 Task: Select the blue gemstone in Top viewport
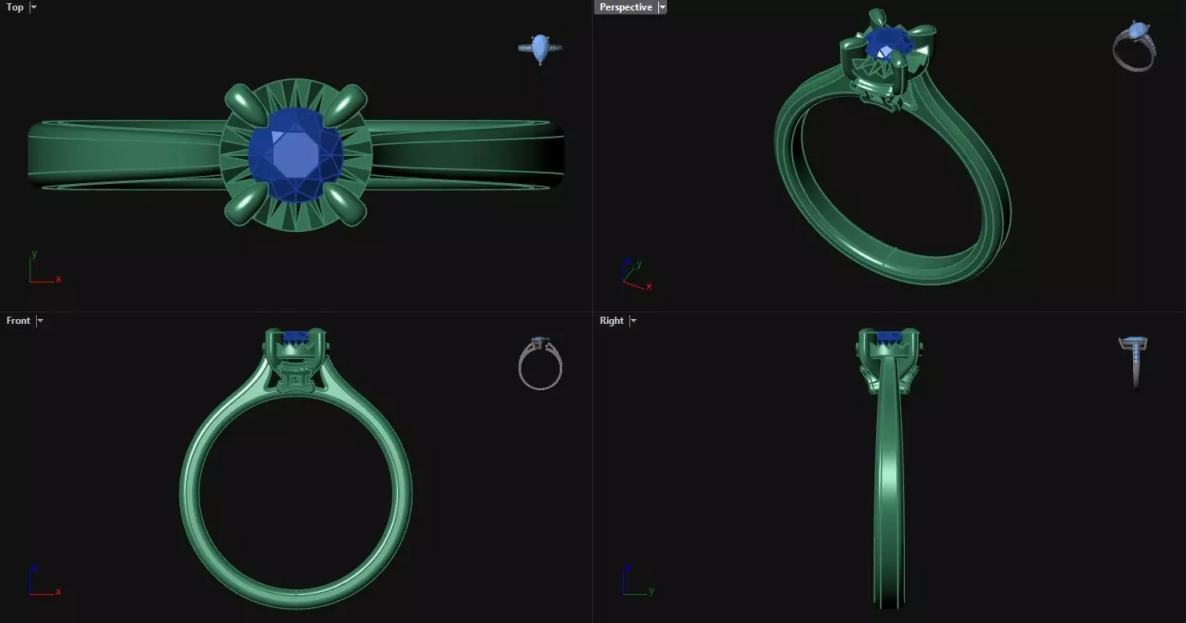point(295,155)
